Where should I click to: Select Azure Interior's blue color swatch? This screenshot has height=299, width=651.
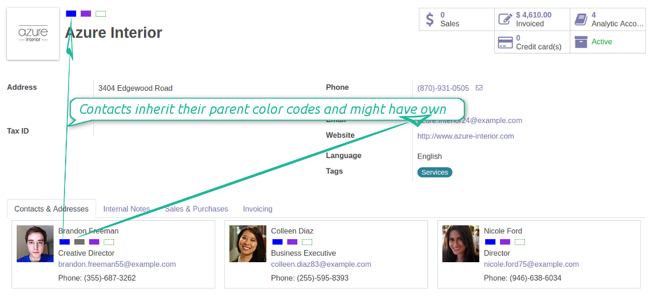point(71,14)
